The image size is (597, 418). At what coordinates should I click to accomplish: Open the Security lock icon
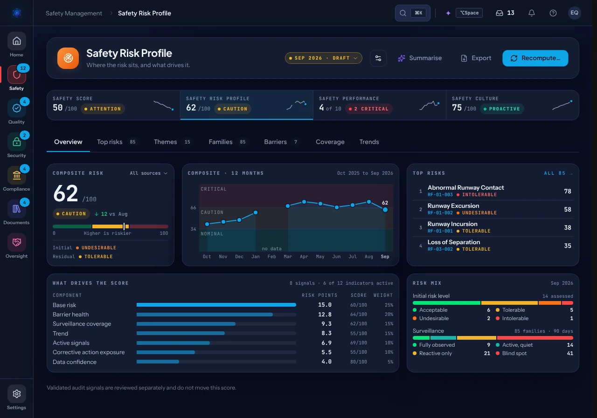16,142
